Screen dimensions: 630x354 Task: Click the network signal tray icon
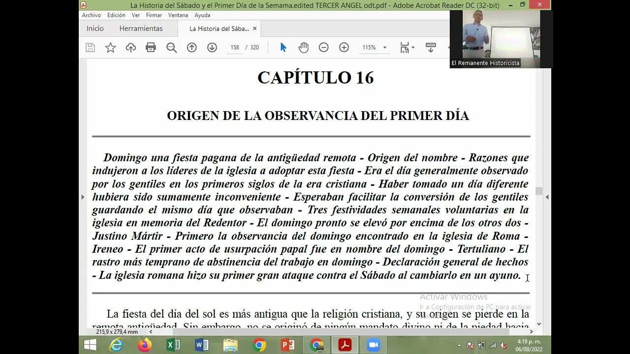[x=493, y=346]
